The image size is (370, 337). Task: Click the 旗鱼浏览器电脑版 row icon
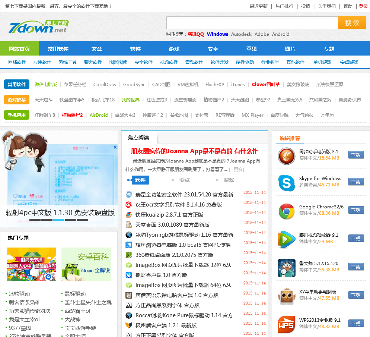click(128, 245)
